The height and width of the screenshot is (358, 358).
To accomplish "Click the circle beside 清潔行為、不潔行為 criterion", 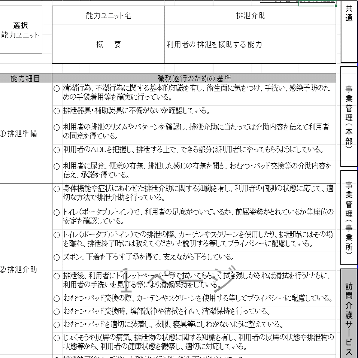I will 57,89.
